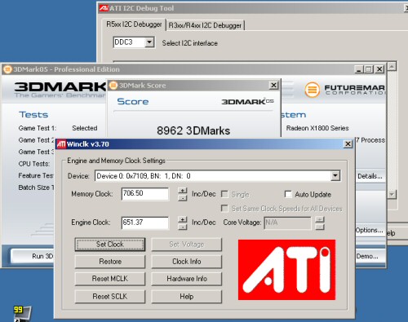Click the 3DMark Score dialog title icon

(113, 86)
